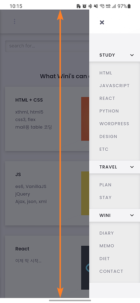Go to the CONTACT page
Screen dimensions: 140x303
pyautogui.click(x=111, y=271)
